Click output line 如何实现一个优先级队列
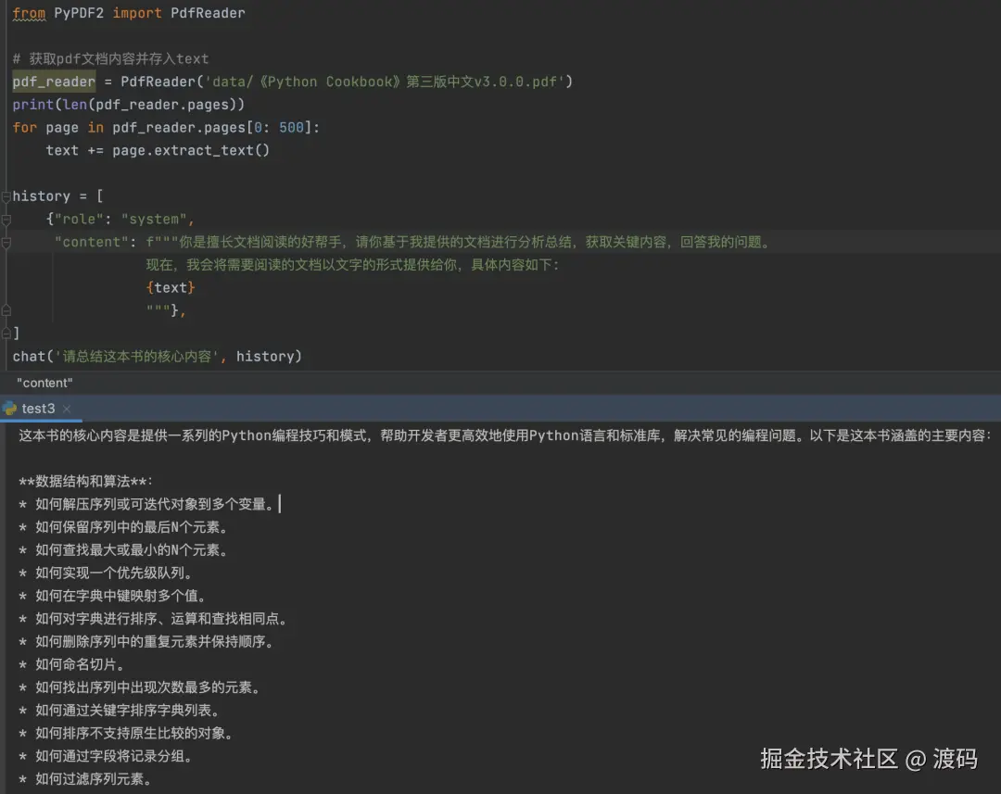 (106, 573)
